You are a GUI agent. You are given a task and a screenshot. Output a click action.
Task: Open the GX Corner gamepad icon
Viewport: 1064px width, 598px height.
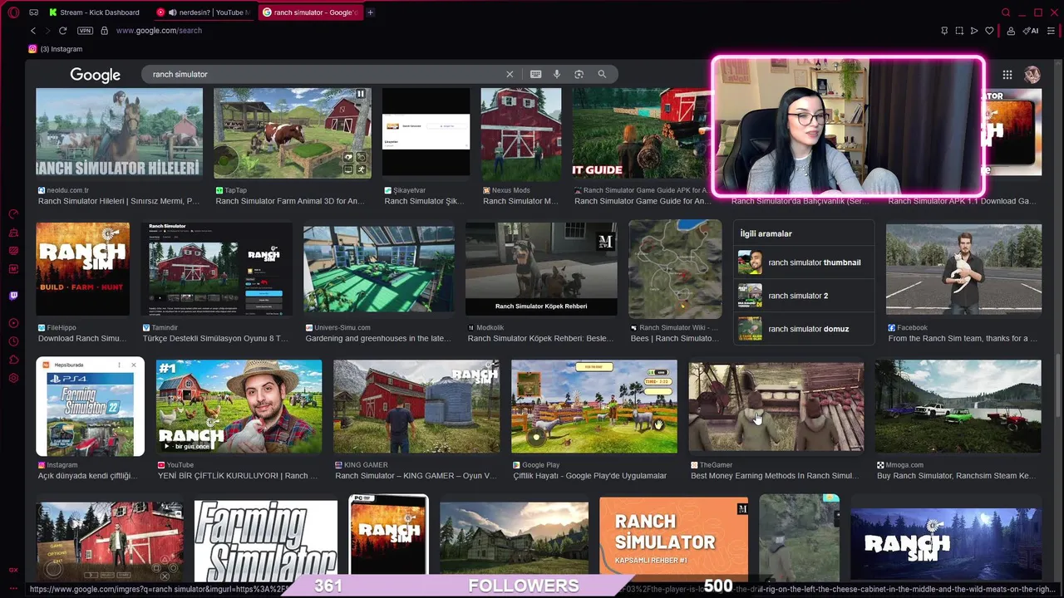(x=33, y=12)
